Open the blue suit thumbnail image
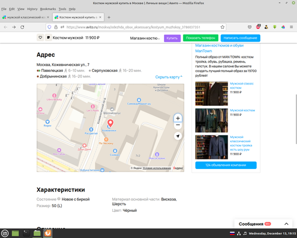Viewport: 297px width, 238px height. (x=211, y=147)
